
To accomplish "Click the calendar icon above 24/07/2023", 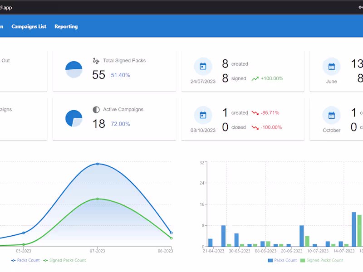I will [x=203, y=66].
